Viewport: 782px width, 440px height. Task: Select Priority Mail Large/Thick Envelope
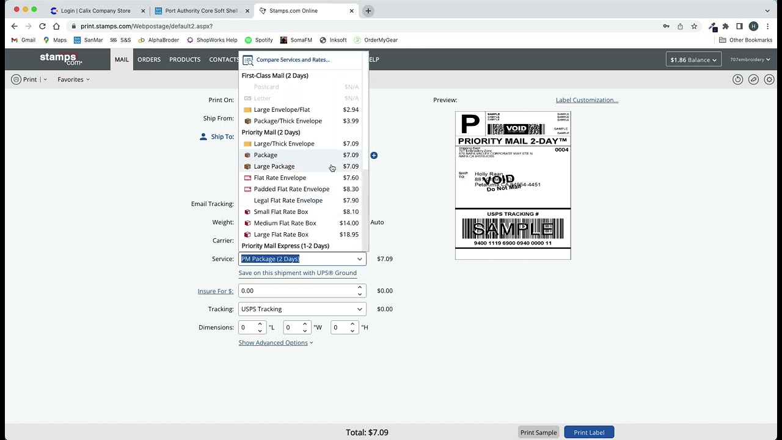(301, 144)
